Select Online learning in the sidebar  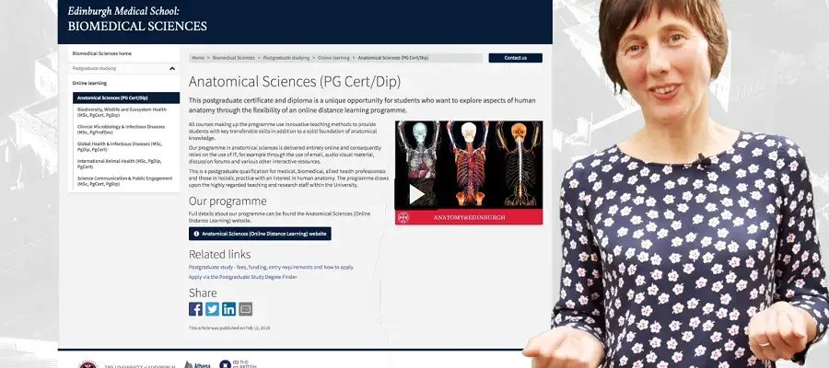tap(89, 83)
